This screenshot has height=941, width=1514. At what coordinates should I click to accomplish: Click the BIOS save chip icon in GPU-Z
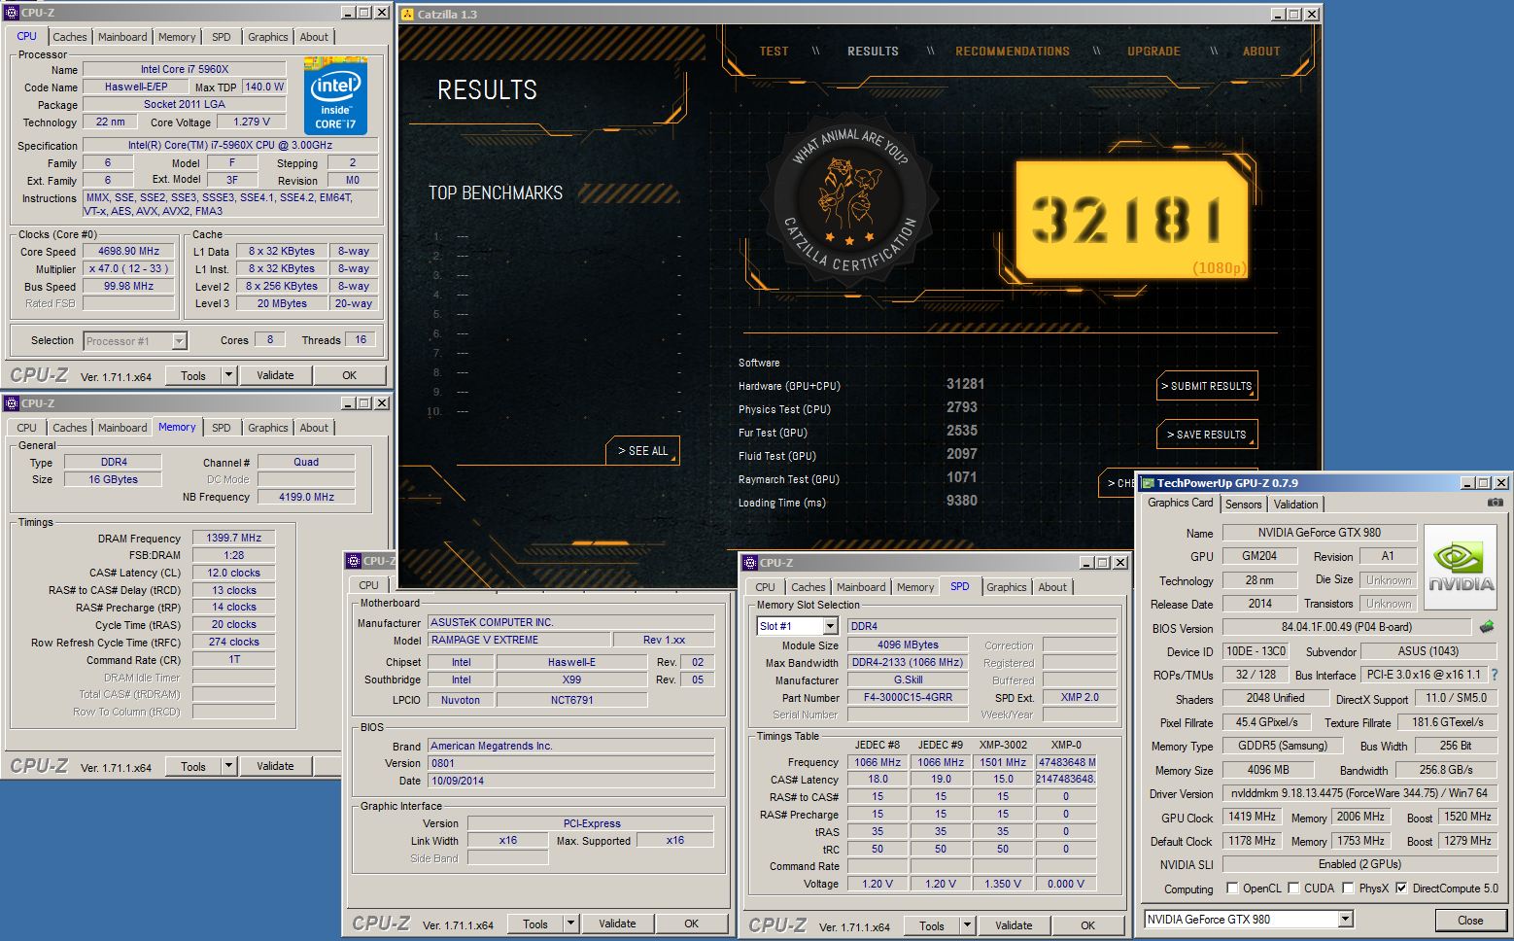pyautogui.click(x=1486, y=627)
